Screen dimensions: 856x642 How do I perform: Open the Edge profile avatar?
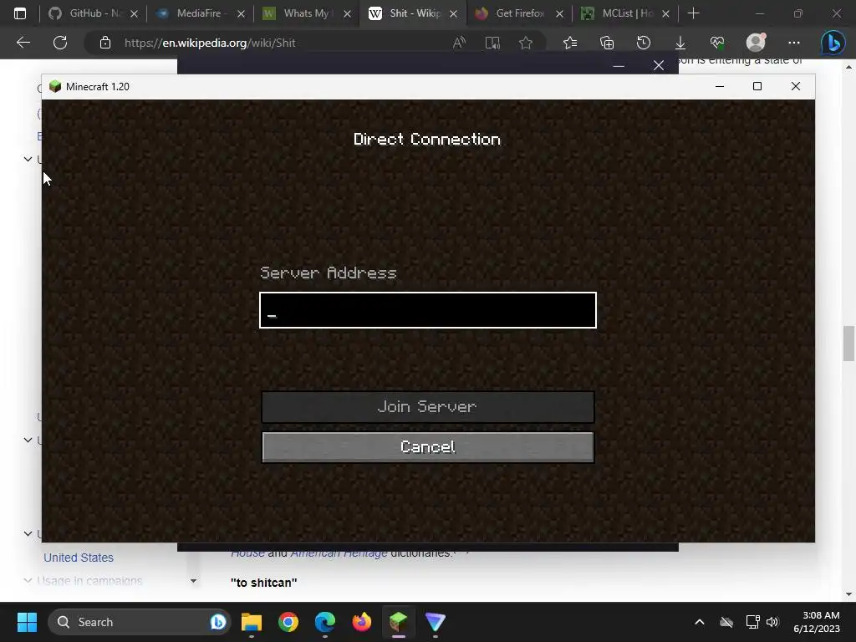(x=756, y=43)
